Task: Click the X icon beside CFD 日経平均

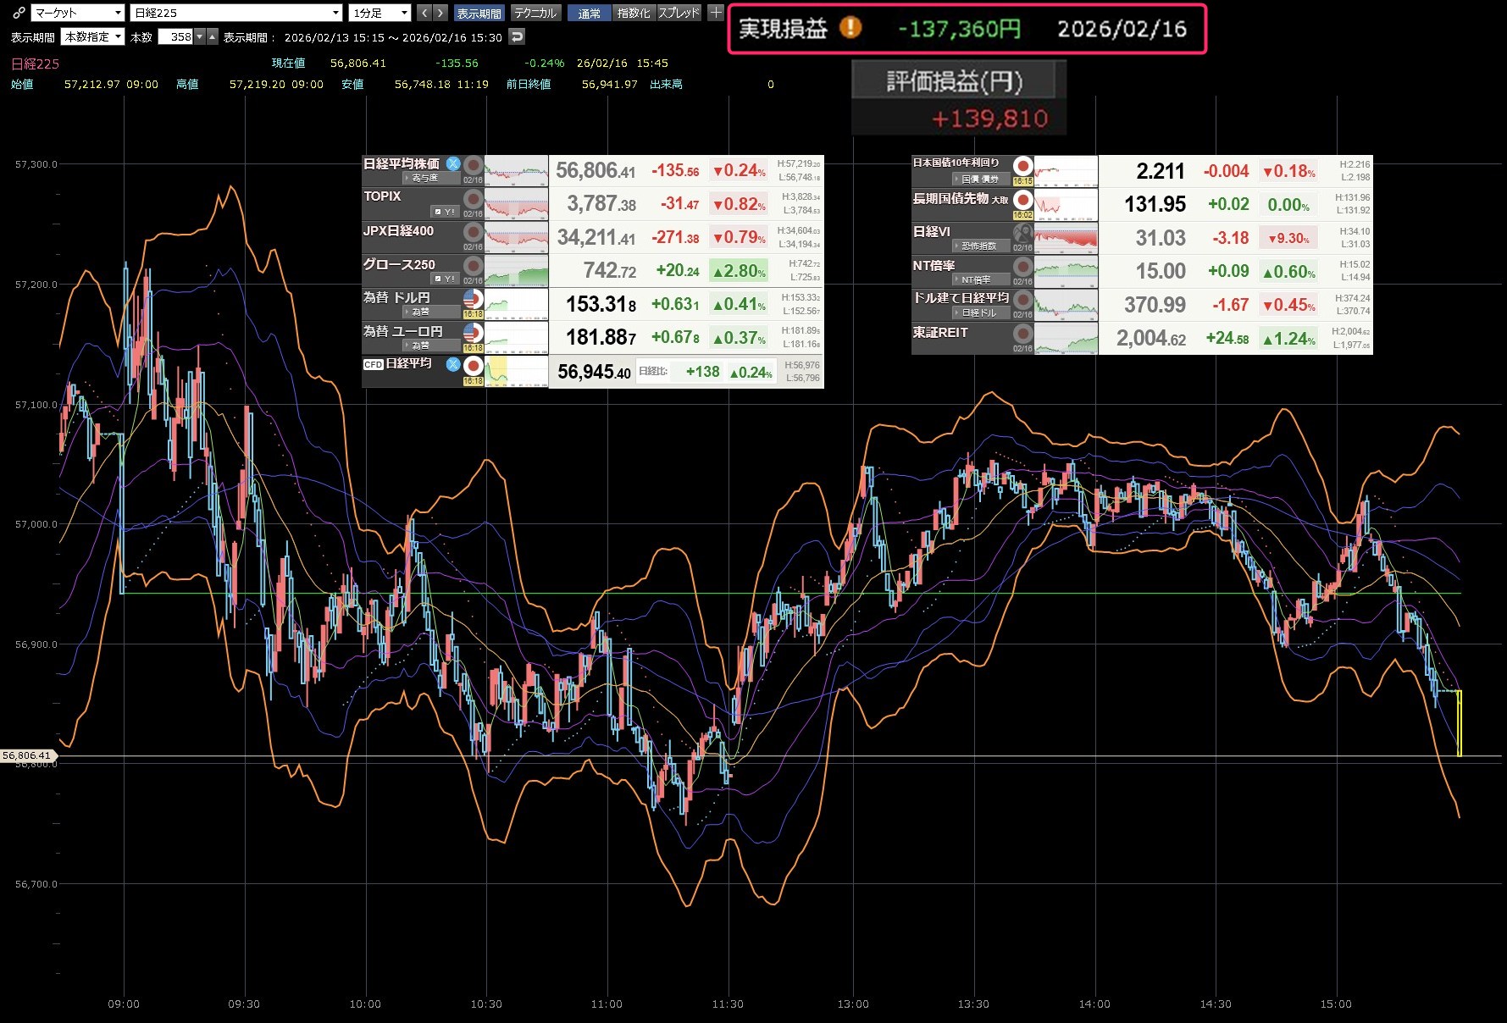Action: click(x=453, y=364)
